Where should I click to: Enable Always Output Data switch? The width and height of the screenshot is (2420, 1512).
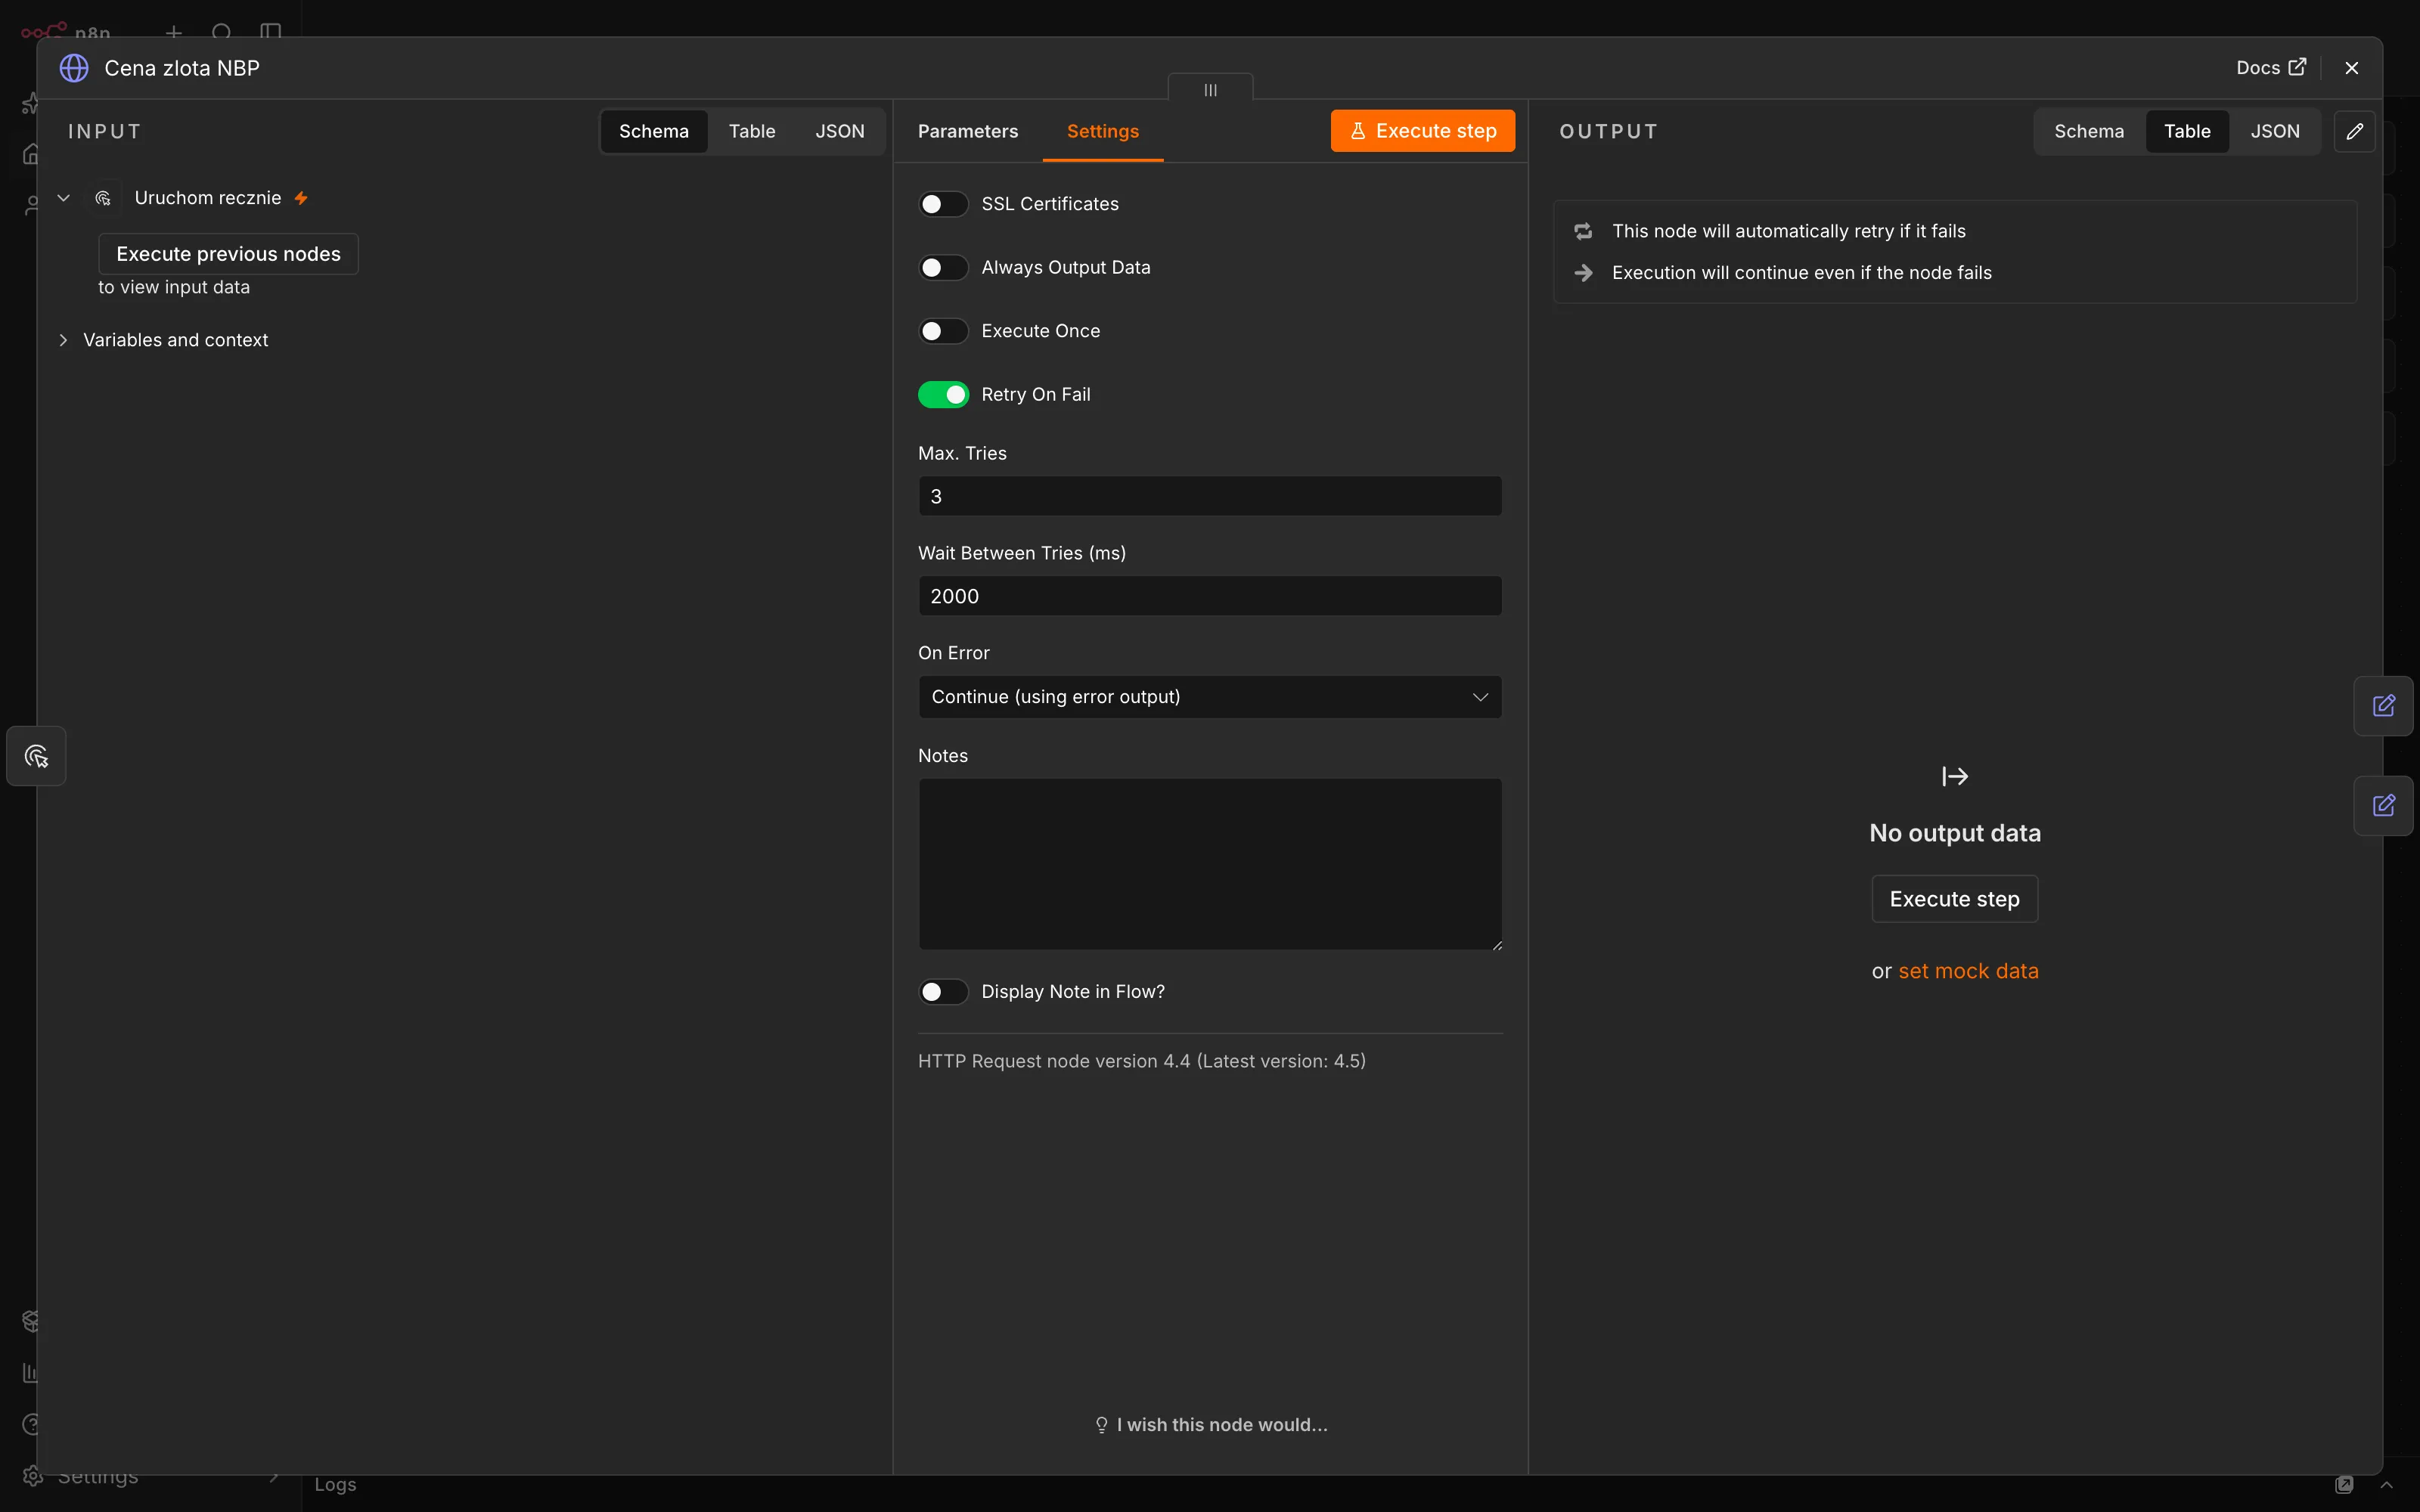coord(943,268)
